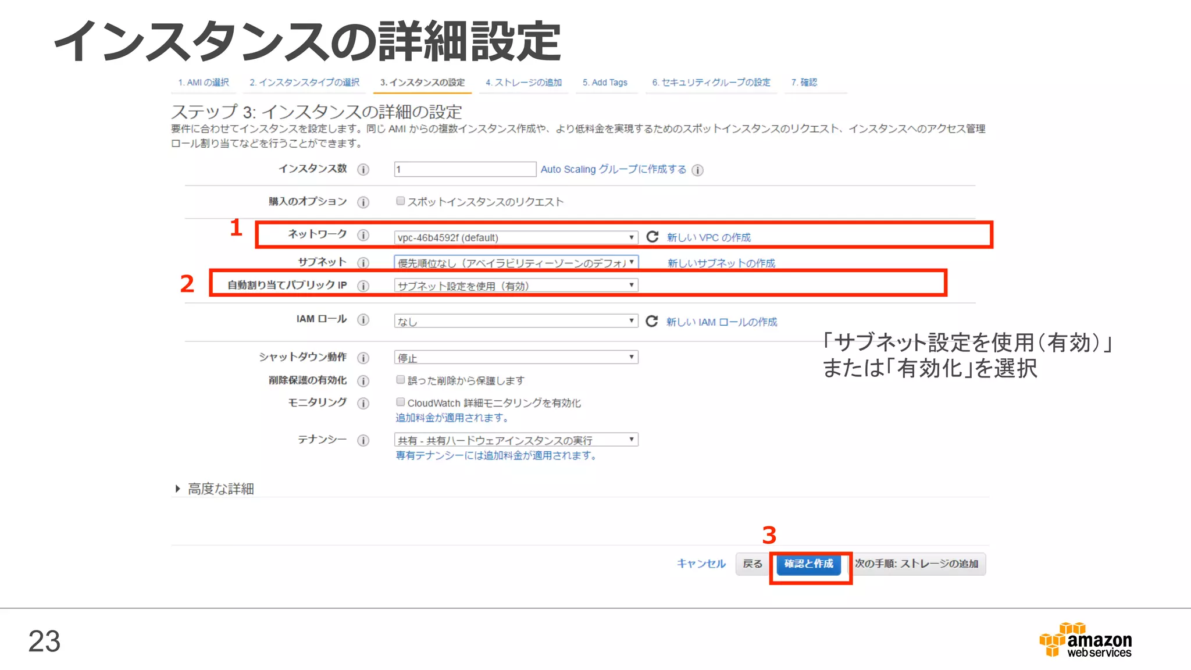Image resolution: width=1191 pixels, height=670 pixels.
Task: Click info icon next to モニタリング
Action: pyautogui.click(x=363, y=403)
